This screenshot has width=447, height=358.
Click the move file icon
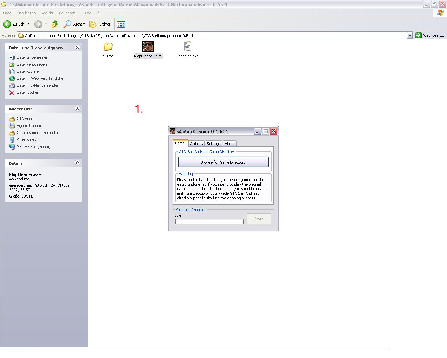point(12,65)
